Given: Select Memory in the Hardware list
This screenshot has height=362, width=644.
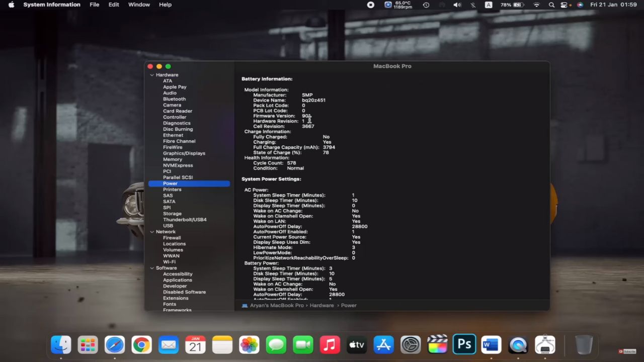Looking at the screenshot, I should coord(173,159).
